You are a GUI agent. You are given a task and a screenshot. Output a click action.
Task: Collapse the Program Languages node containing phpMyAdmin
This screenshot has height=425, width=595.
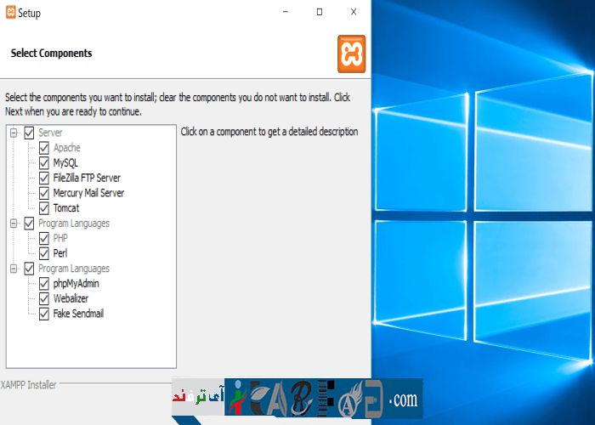point(14,269)
